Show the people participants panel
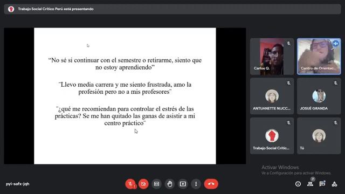345x194 pixels. tap(310, 184)
